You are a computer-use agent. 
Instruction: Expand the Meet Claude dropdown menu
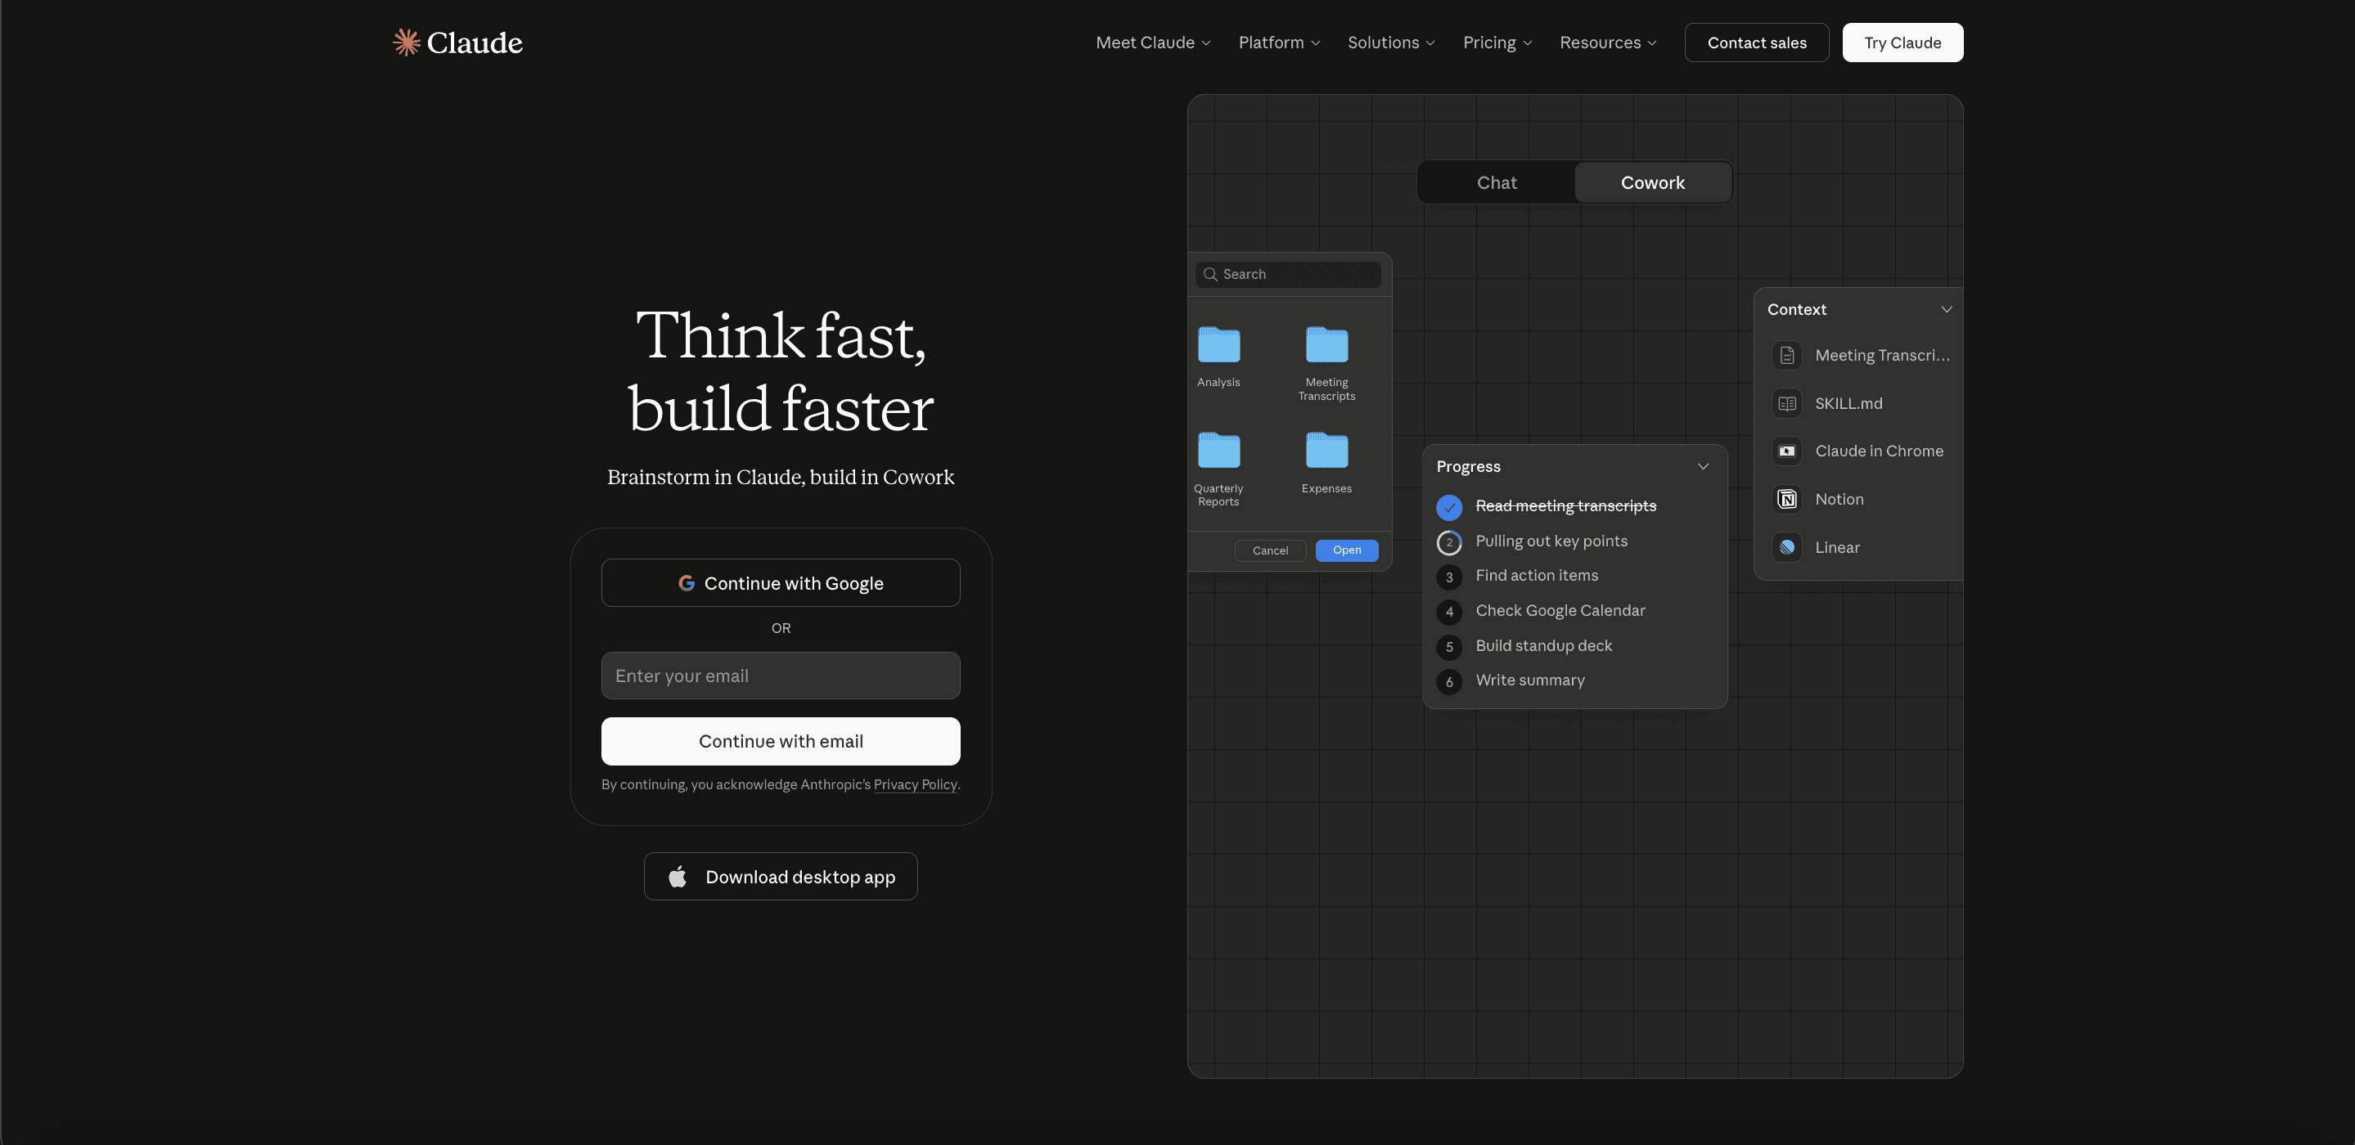(x=1153, y=43)
